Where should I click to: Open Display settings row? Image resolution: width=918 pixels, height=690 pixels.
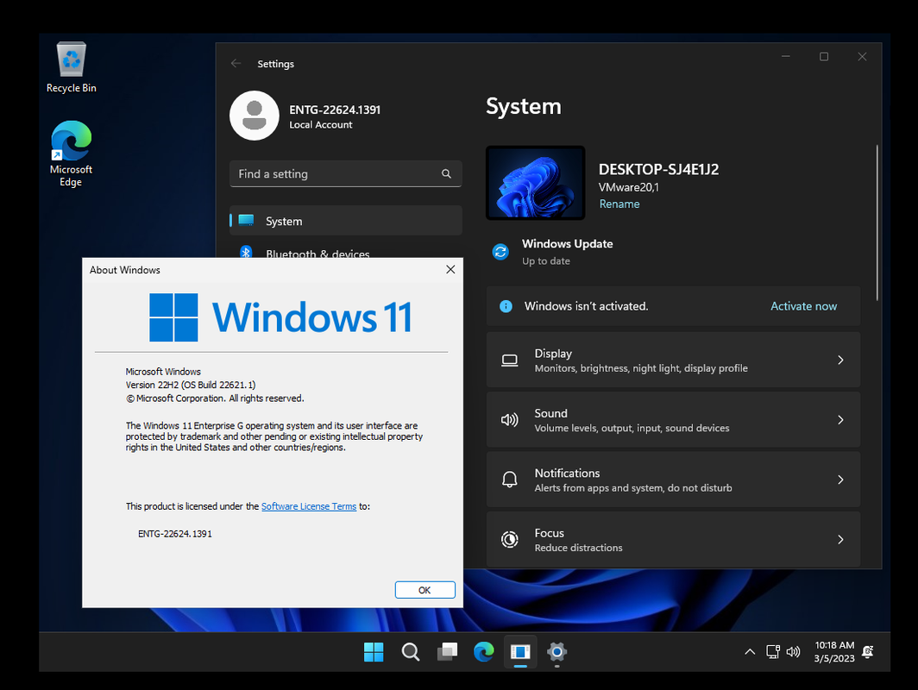(x=673, y=360)
